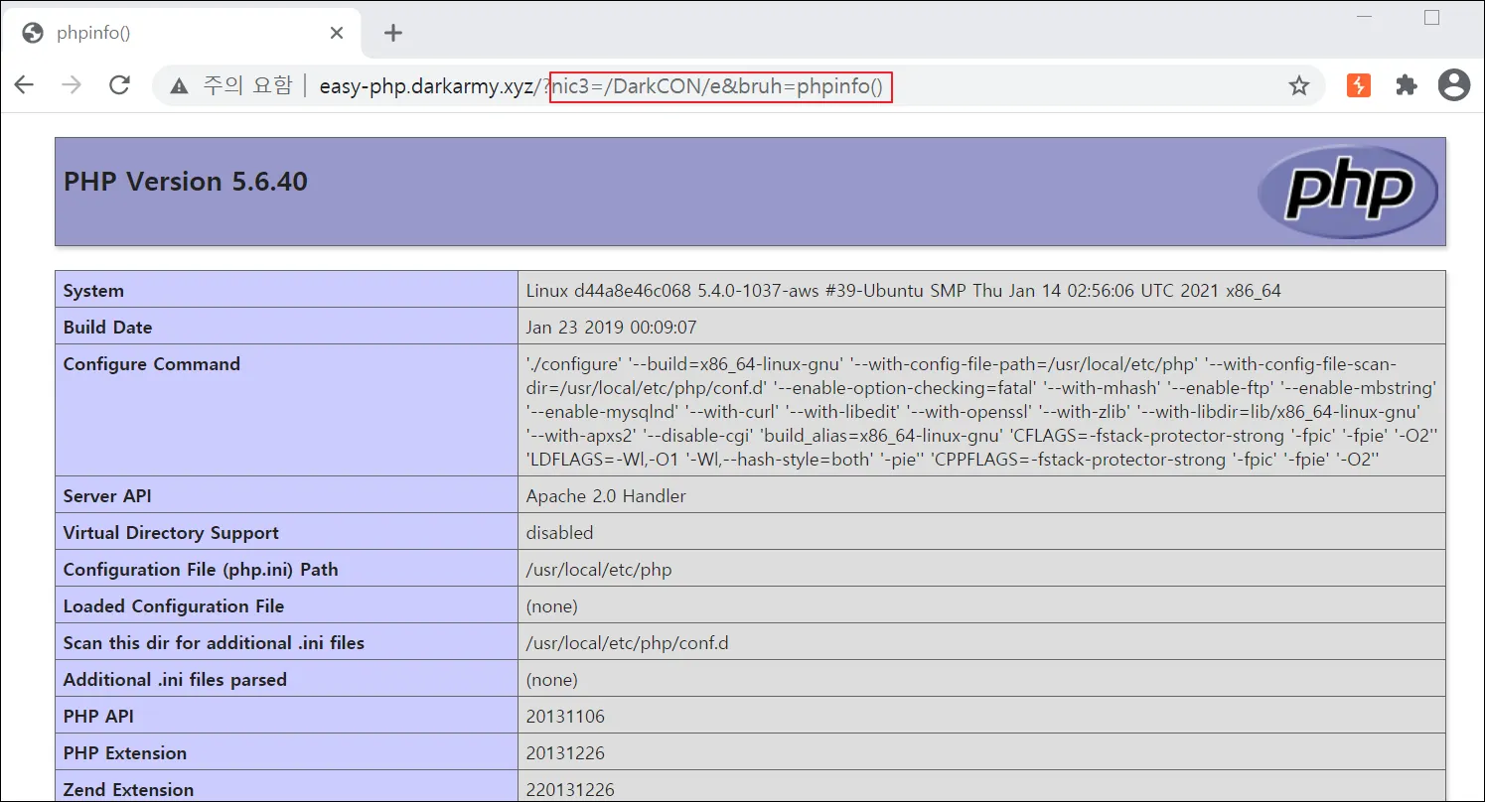The width and height of the screenshot is (1485, 802).
Task: Click the 'Loaded Configuration File' label
Action: (x=174, y=606)
